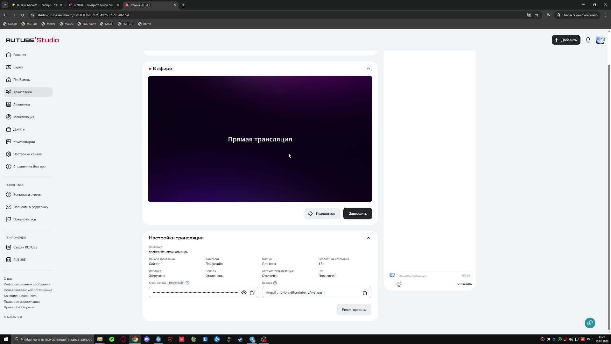The height and width of the screenshot is (344, 611).
Task: Open the floating support chat widget
Action: [590, 323]
